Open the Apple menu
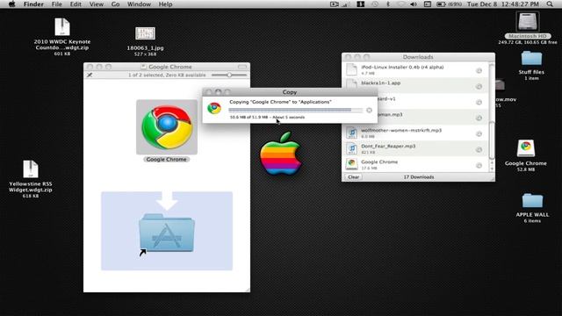The width and height of the screenshot is (562, 316). 11,4
